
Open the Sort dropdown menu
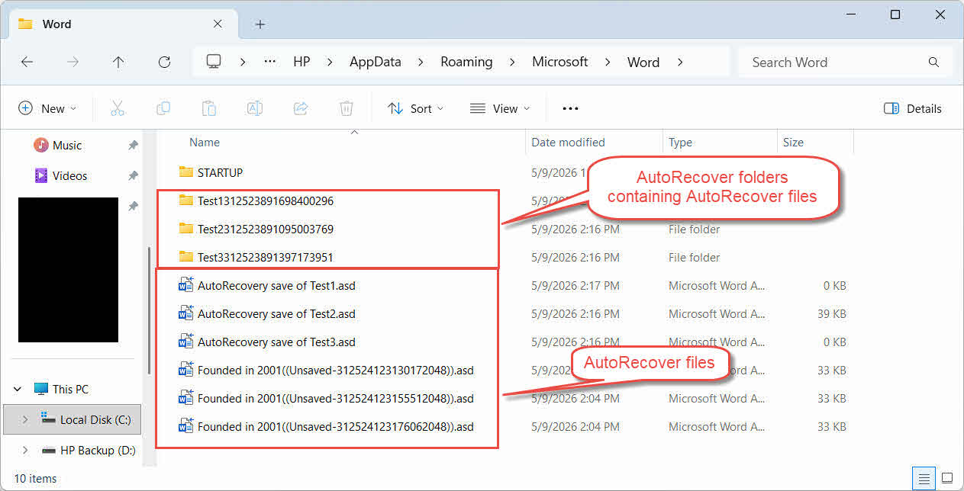[415, 108]
